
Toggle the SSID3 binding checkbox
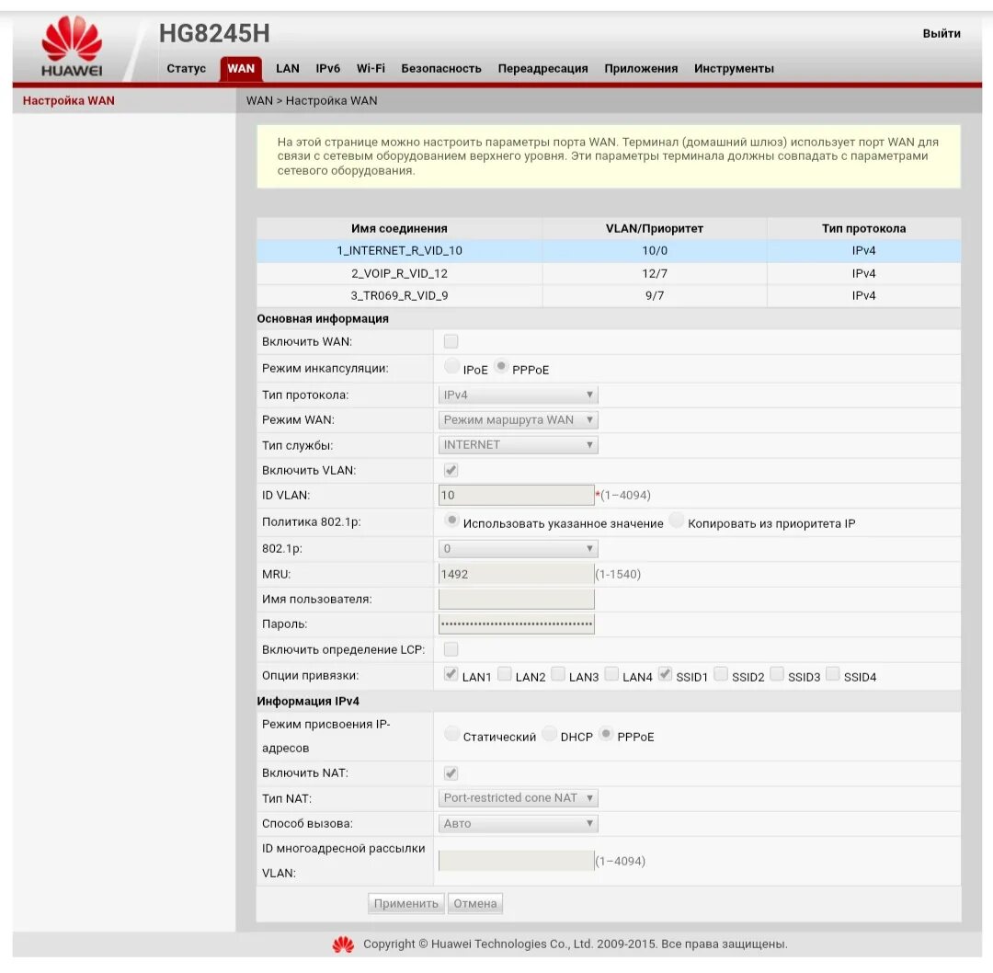(x=777, y=674)
